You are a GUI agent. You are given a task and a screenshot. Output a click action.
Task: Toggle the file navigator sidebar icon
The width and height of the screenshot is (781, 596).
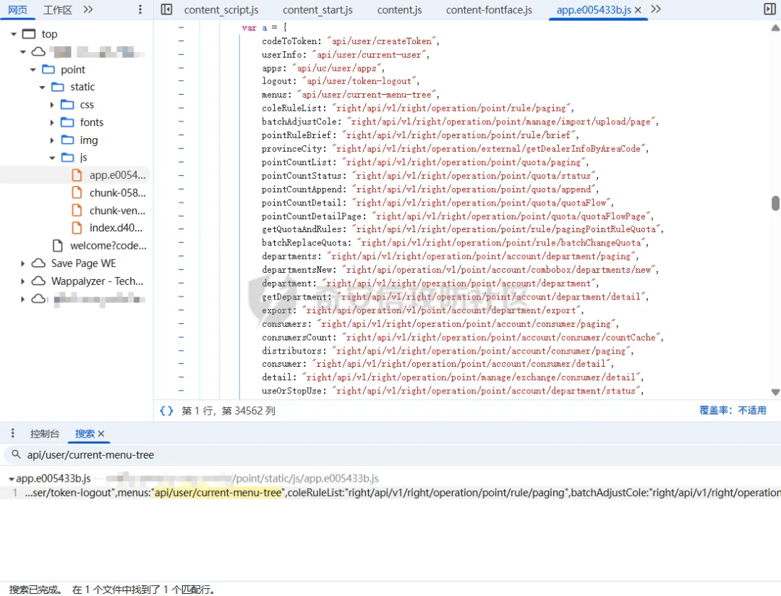[166, 9]
